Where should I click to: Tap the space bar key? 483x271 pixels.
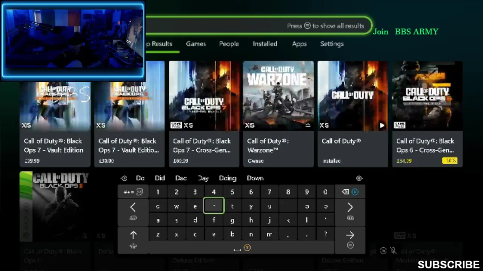pos(241,247)
